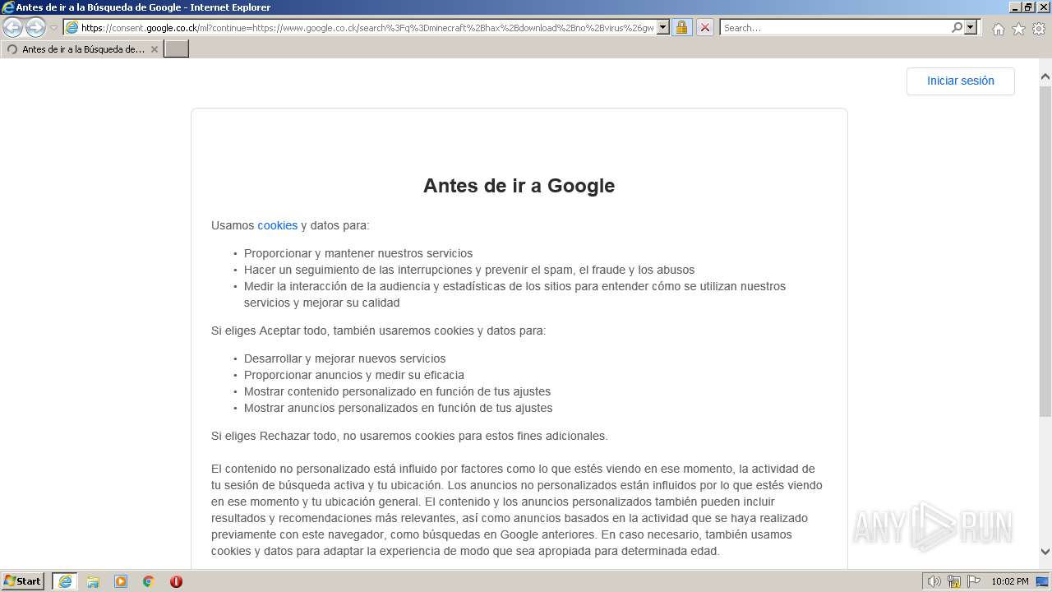1052x592 pixels.
Task: Click 'Proporcionar y mantener nuestros servicios' text
Action: 358,253
